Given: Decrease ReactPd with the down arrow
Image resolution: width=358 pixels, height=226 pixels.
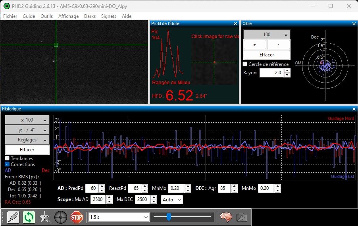Looking at the screenshot, I should pyautogui.click(x=144, y=191).
